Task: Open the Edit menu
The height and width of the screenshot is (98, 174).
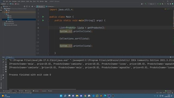Action: (x=7, y=1)
